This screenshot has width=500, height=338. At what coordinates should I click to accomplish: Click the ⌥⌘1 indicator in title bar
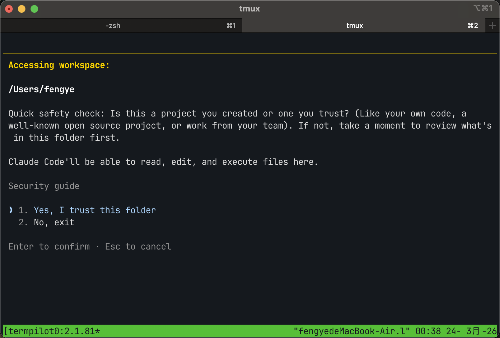click(x=483, y=8)
